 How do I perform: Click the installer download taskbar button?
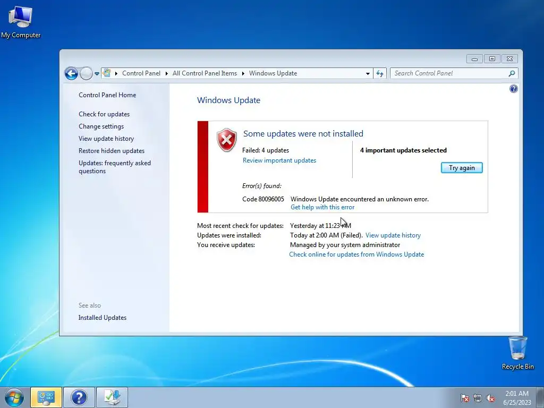click(x=112, y=397)
